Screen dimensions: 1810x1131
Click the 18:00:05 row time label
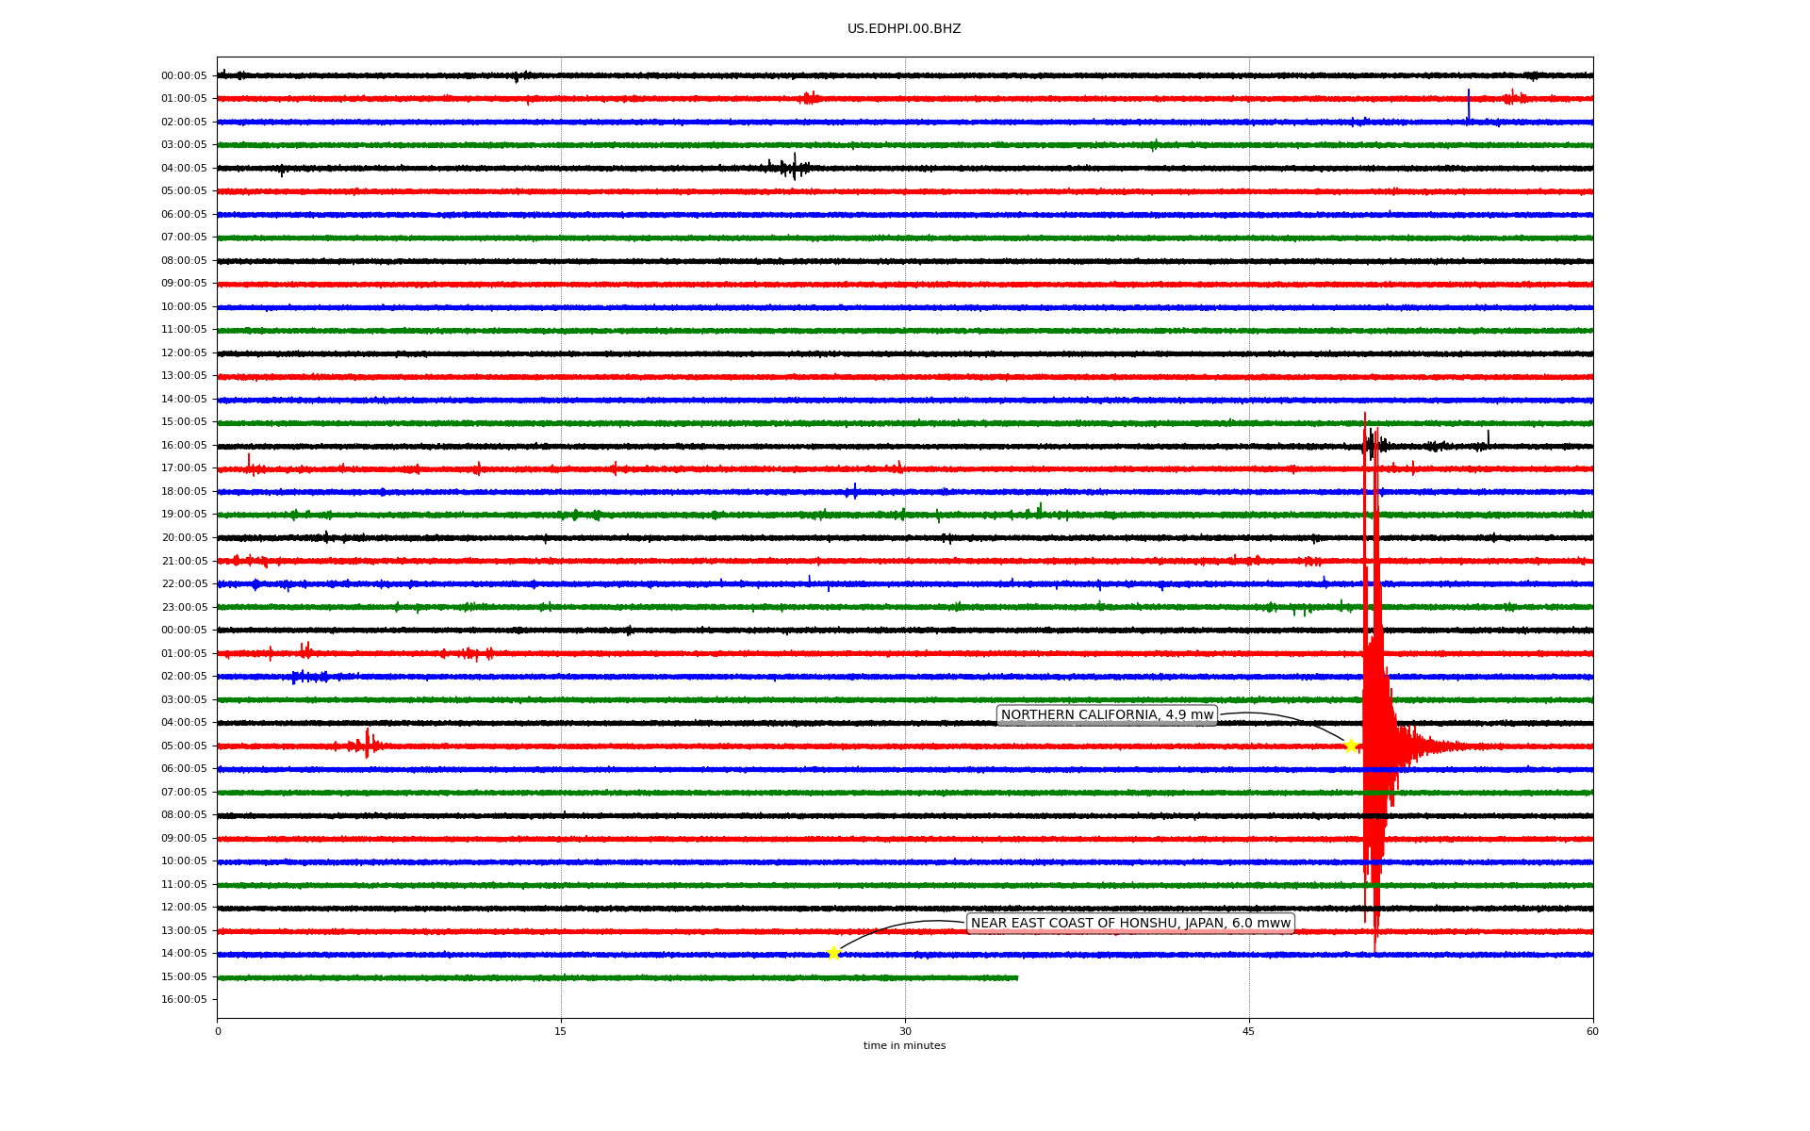click(184, 491)
